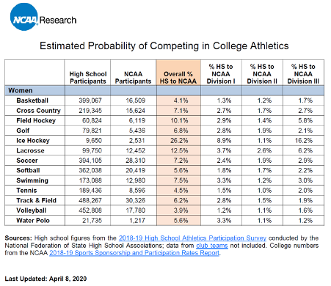This screenshot has width=331, height=286.
Task: Select the Water Polo row label
Action: coord(33,221)
